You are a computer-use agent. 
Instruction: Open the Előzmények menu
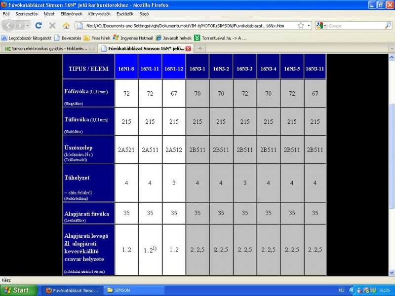pos(71,14)
